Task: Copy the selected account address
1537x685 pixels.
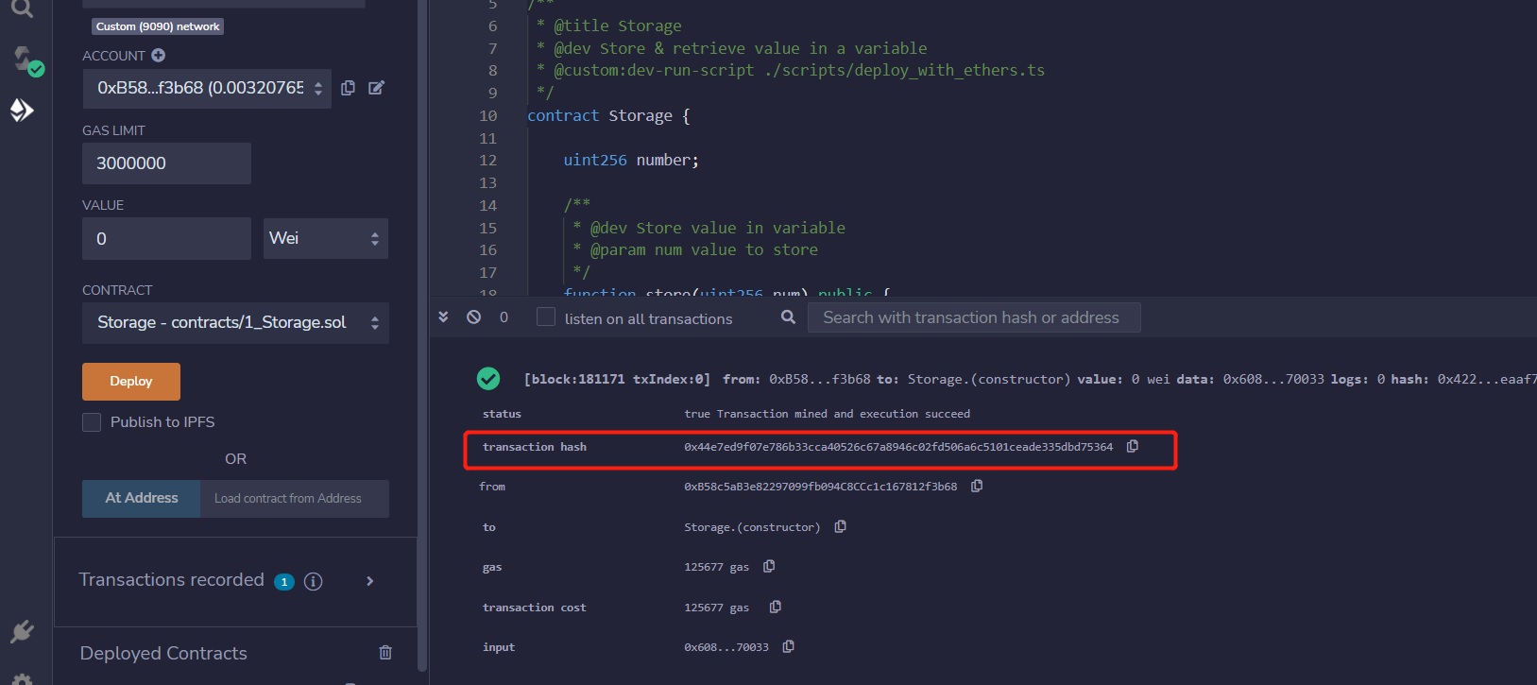Action: 348,88
